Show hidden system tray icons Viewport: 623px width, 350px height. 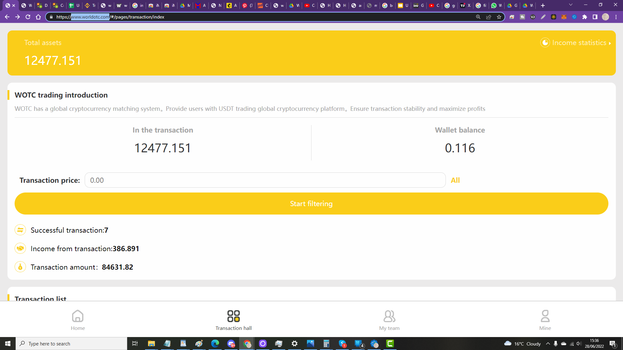click(x=548, y=344)
